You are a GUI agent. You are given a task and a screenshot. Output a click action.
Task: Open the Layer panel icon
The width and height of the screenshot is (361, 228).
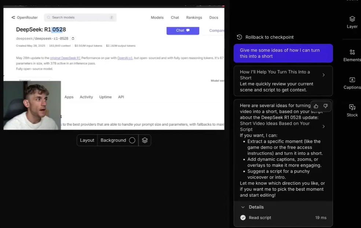352,19
